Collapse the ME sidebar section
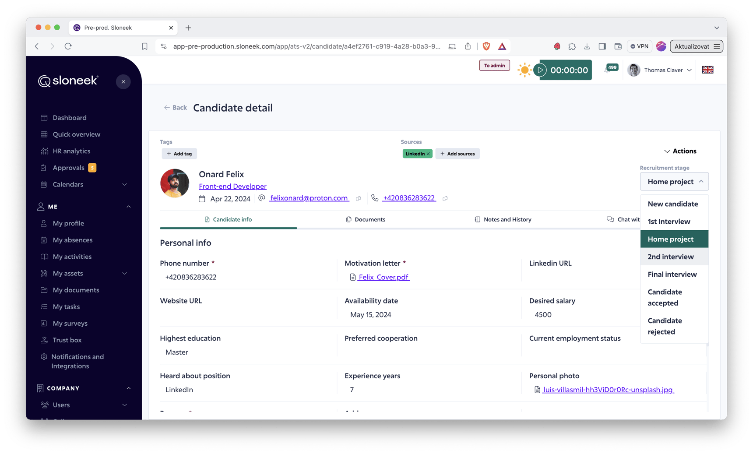The width and height of the screenshot is (753, 454). pos(129,207)
